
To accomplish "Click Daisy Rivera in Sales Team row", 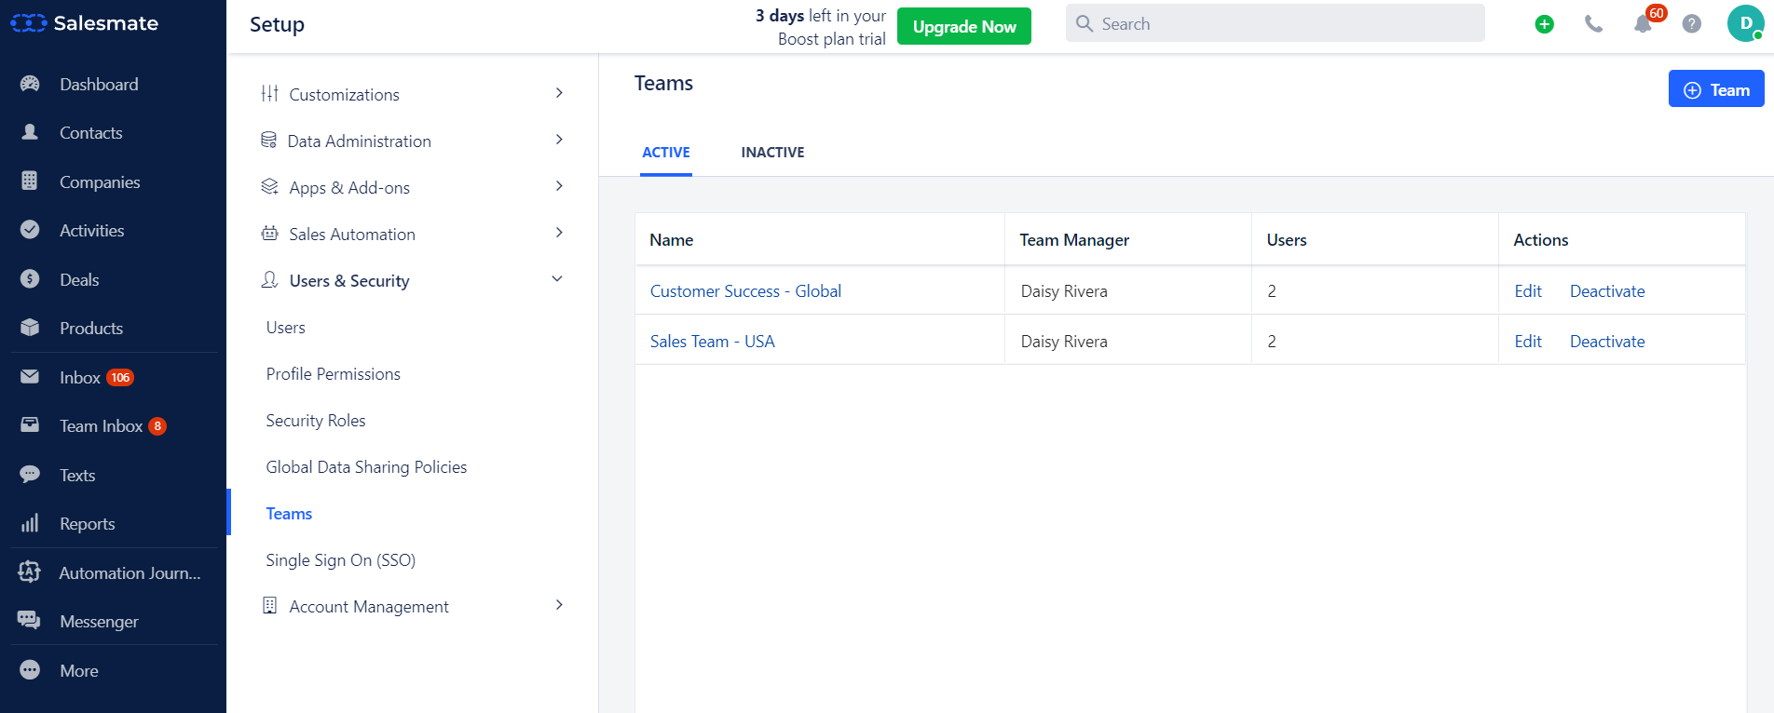I will [x=1064, y=342].
